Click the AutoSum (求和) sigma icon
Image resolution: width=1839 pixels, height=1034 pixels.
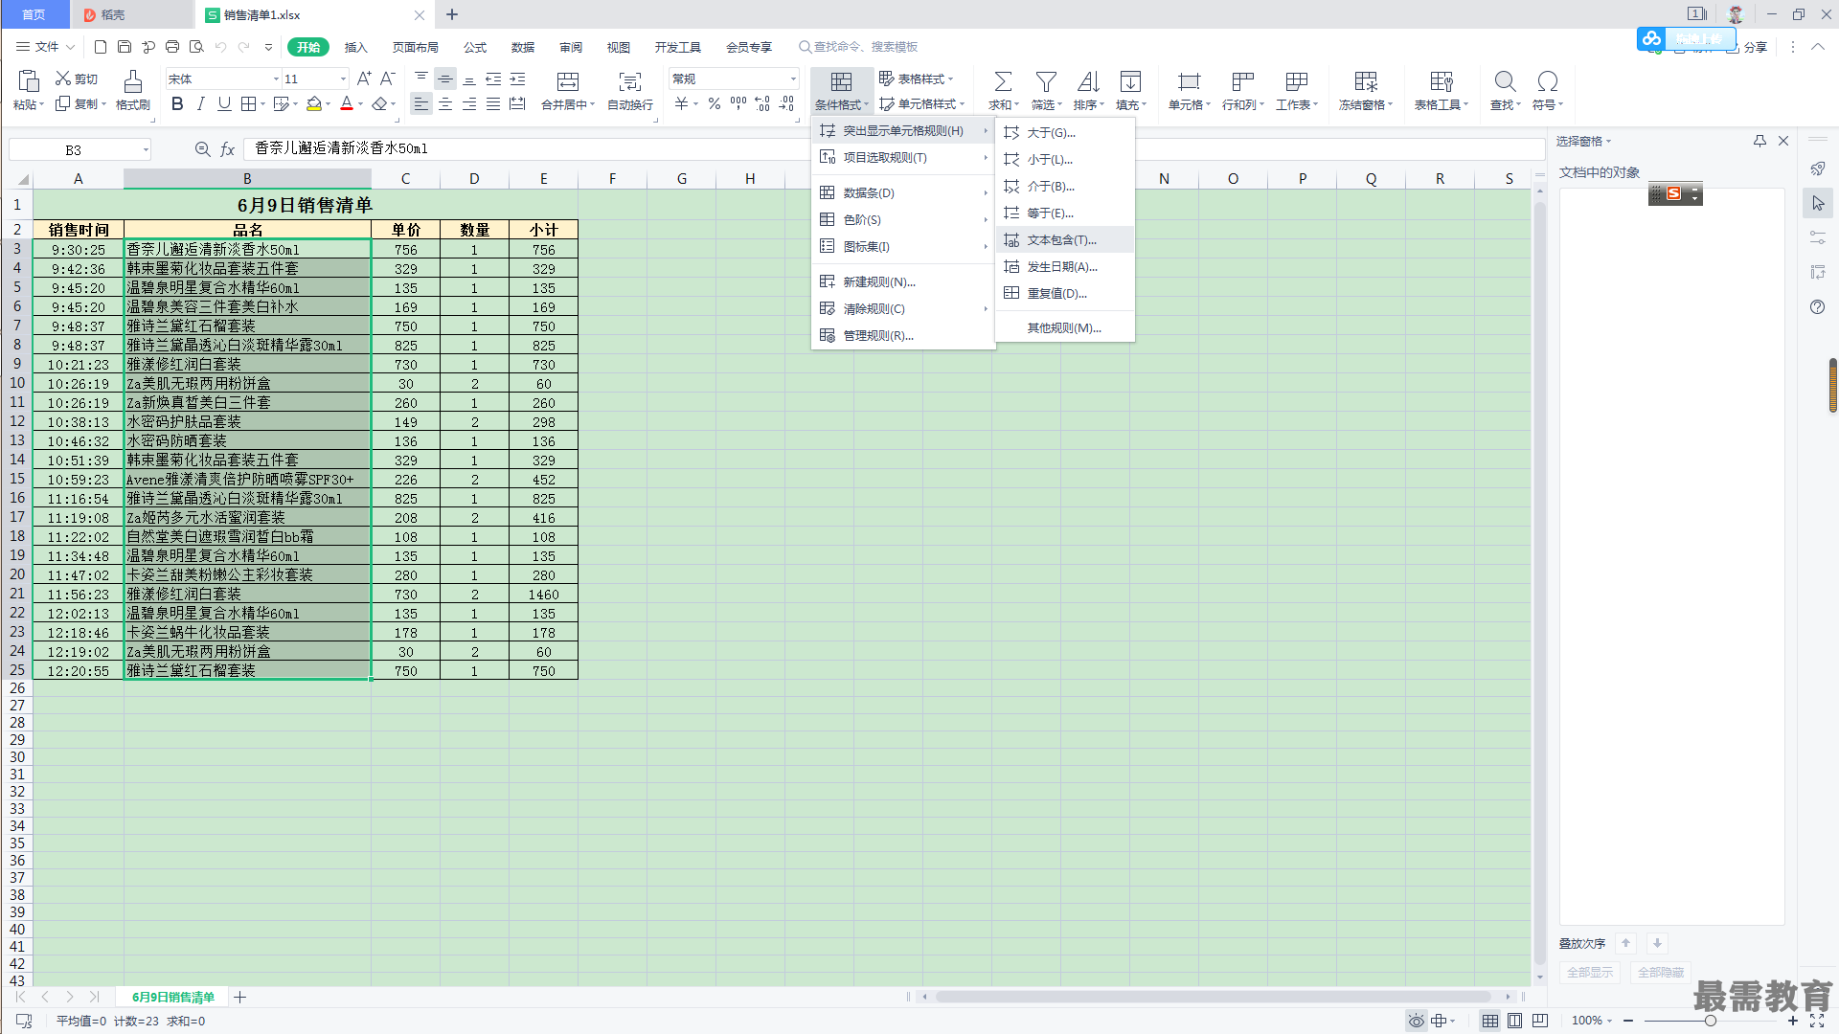click(1003, 81)
